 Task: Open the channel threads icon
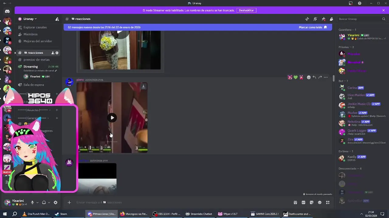click(307, 19)
